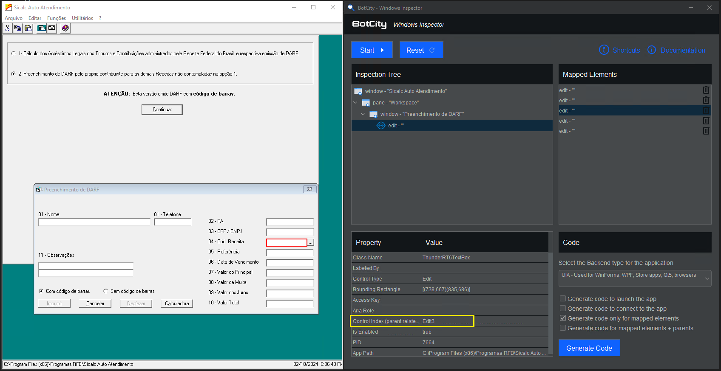The width and height of the screenshot is (721, 371).
Task: Open the ? help menu
Action: (100, 18)
